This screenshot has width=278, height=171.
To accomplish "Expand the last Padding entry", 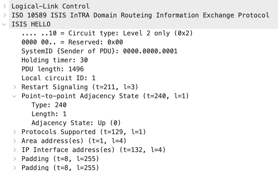I will [15, 168].
